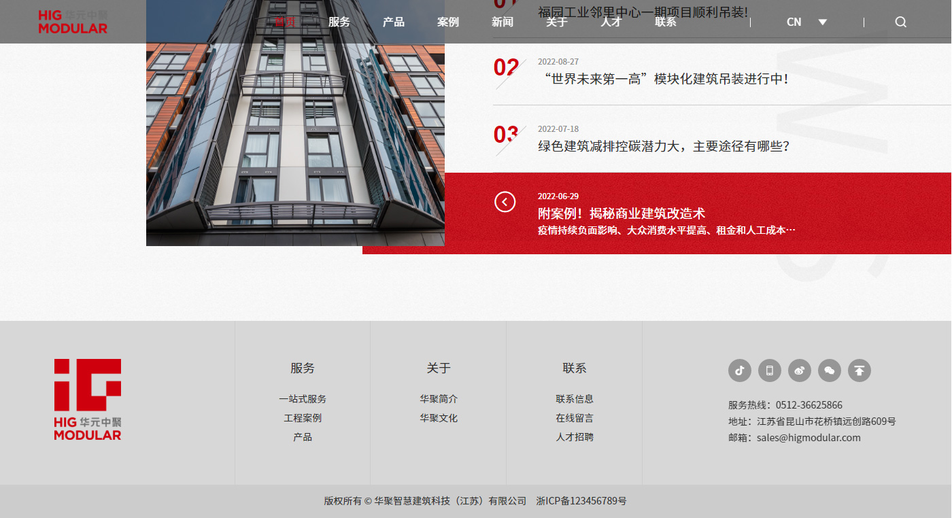
Task: Open the Douyin (TikTok) social icon
Action: (x=739, y=370)
